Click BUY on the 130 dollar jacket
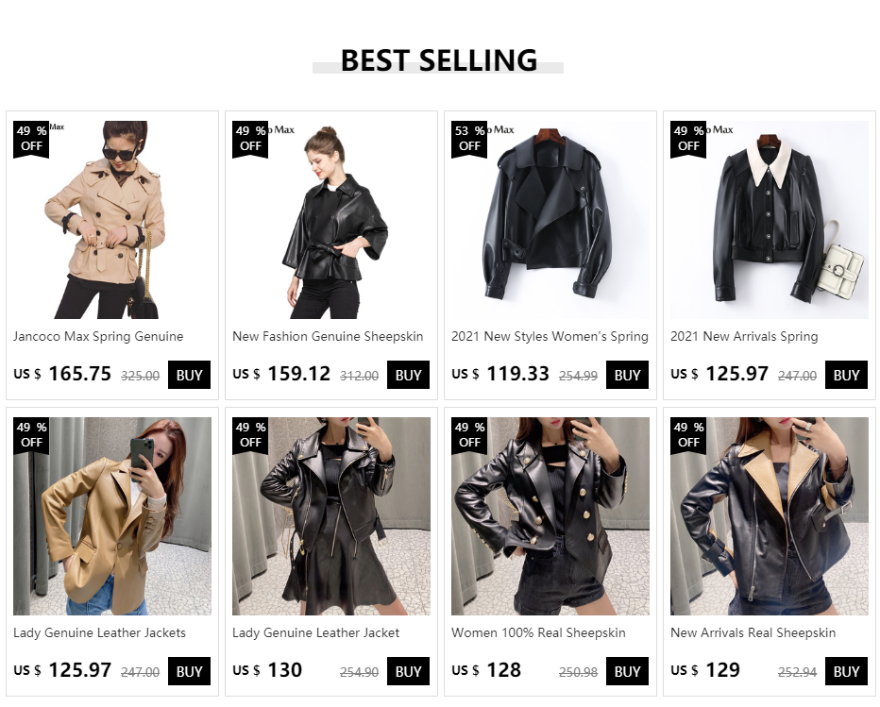 click(x=408, y=671)
